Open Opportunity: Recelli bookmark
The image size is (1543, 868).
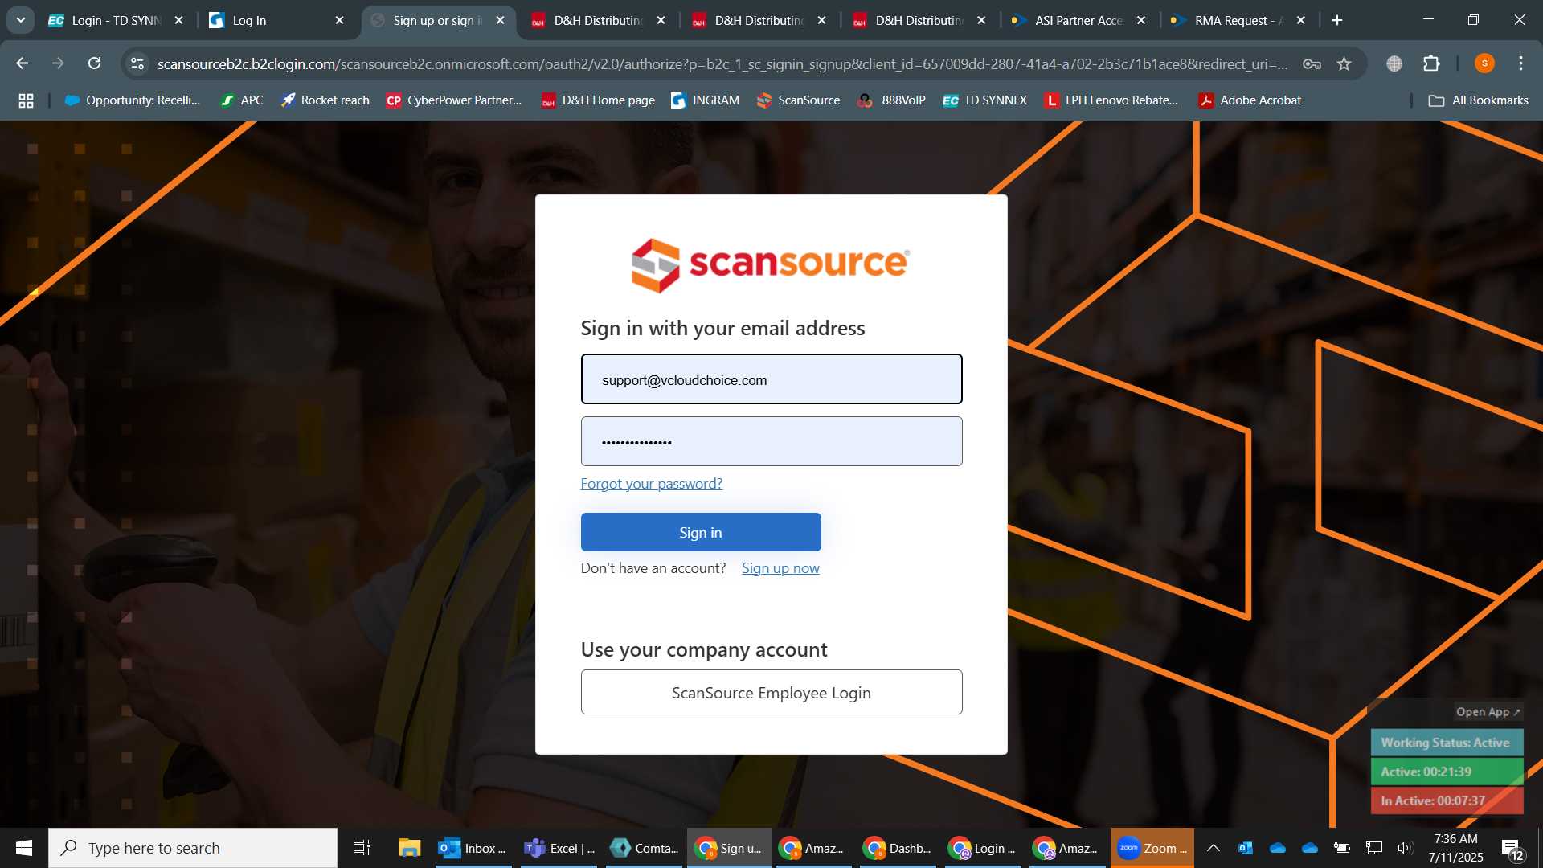133,100
